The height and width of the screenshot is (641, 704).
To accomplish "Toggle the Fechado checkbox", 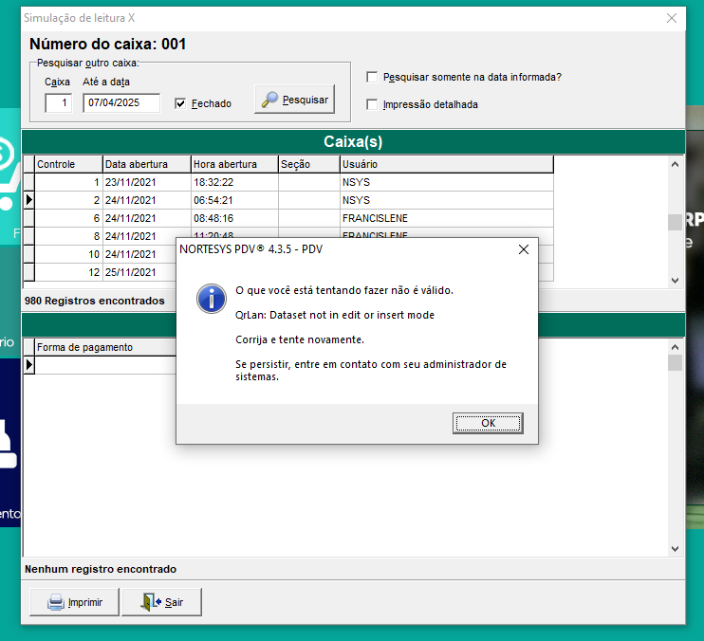I will tap(181, 103).
